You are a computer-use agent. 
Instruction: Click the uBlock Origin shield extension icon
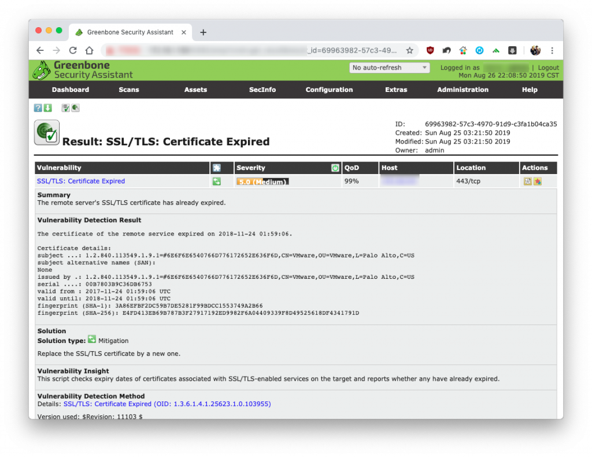430,50
